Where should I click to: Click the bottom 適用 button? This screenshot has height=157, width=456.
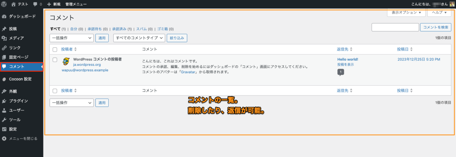102,103
